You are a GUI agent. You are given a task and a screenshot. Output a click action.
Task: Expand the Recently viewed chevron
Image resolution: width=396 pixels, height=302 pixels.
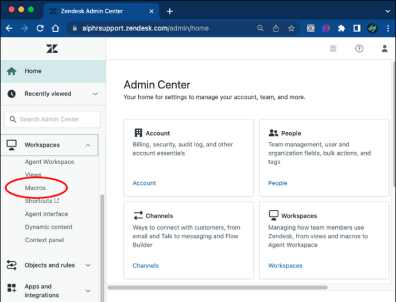click(95, 94)
